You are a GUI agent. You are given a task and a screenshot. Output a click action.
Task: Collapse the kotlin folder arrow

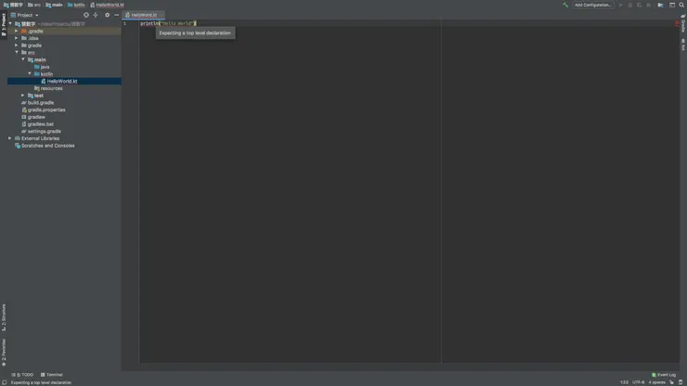click(30, 73)
